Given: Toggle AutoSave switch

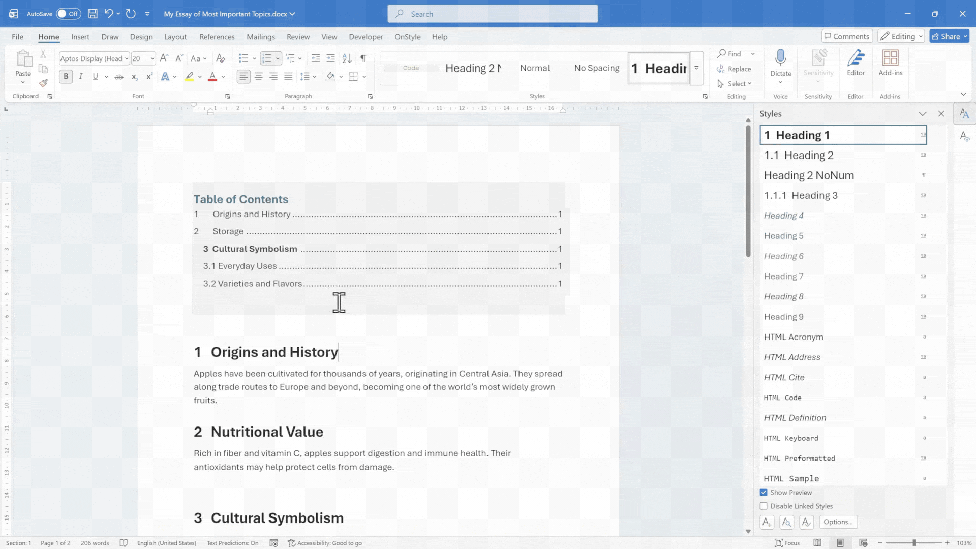Looking at the screenshot, I should pyautogui.click(x=68, y=14).
